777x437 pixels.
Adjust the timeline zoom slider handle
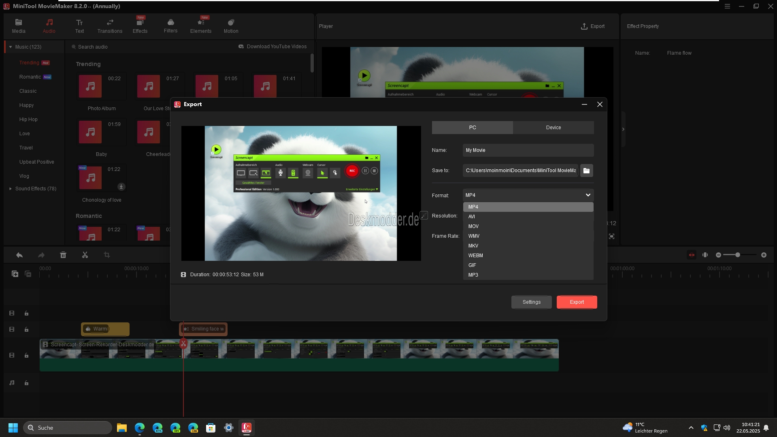(x=738, y=255)
